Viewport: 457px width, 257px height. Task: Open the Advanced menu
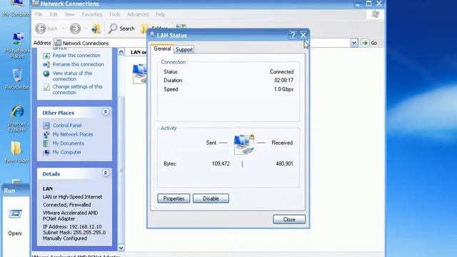tap(138, 14)
